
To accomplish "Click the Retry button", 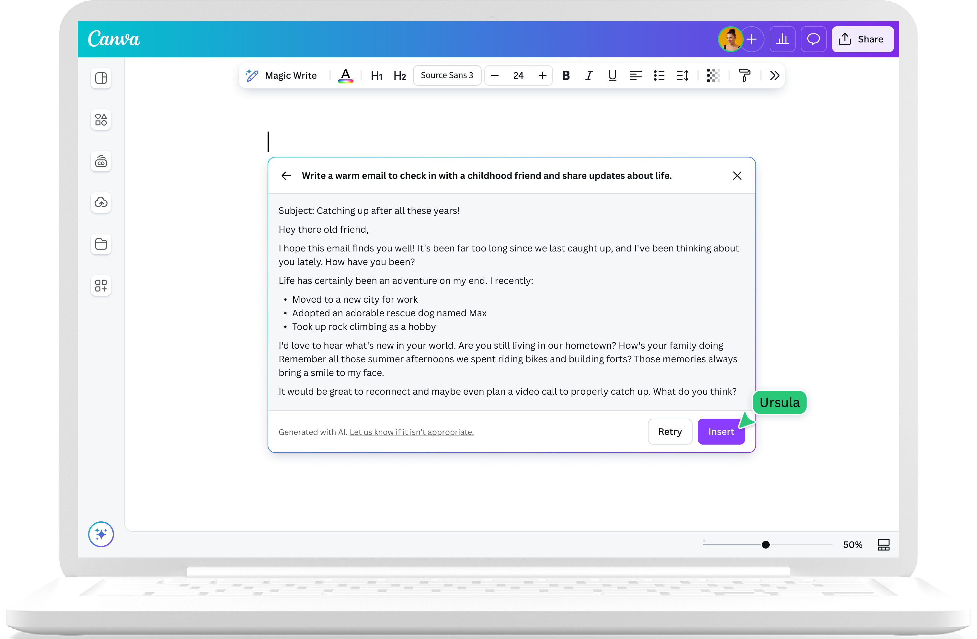I will click(670, 432).
